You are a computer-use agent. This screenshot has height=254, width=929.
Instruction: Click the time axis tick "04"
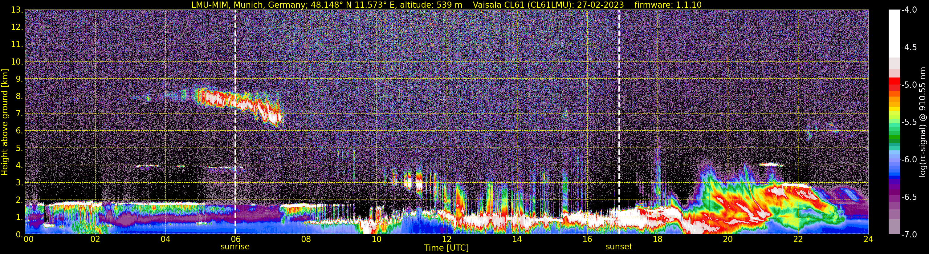(x=165, y=239)
